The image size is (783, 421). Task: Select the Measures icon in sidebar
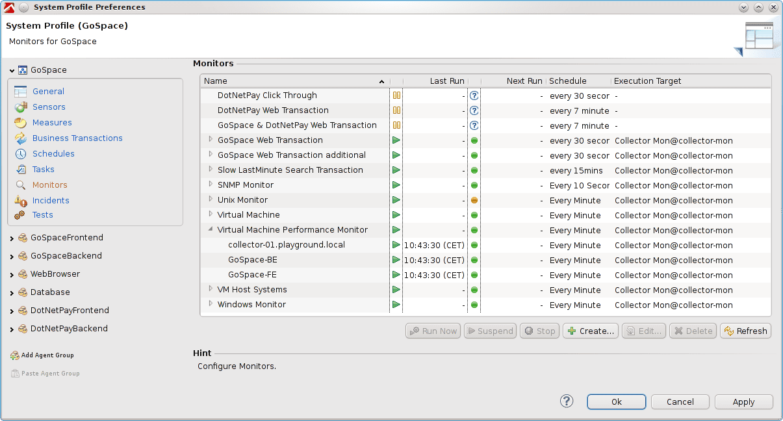pos(20,123)
